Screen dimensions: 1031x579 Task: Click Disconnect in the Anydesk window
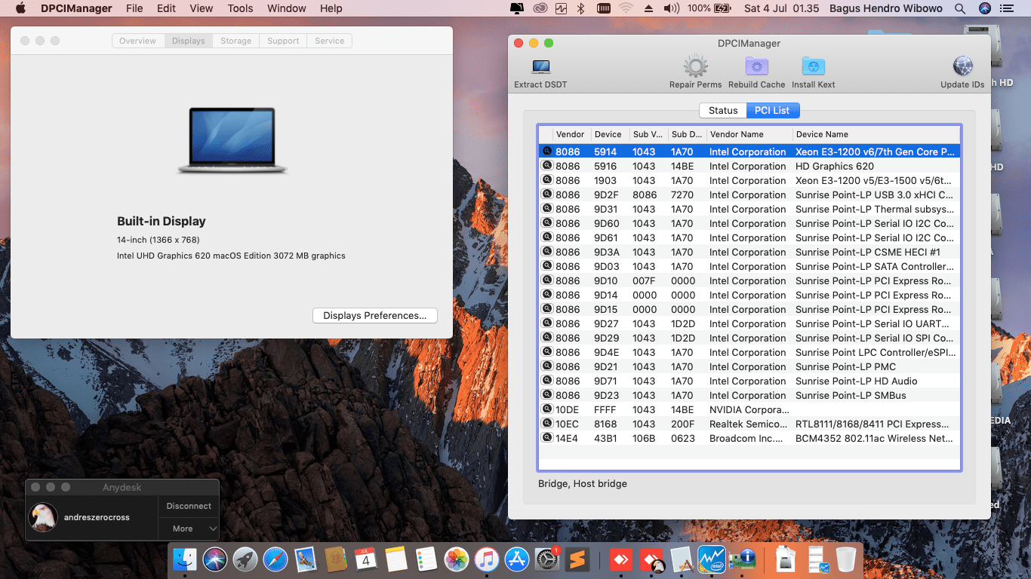189,506
